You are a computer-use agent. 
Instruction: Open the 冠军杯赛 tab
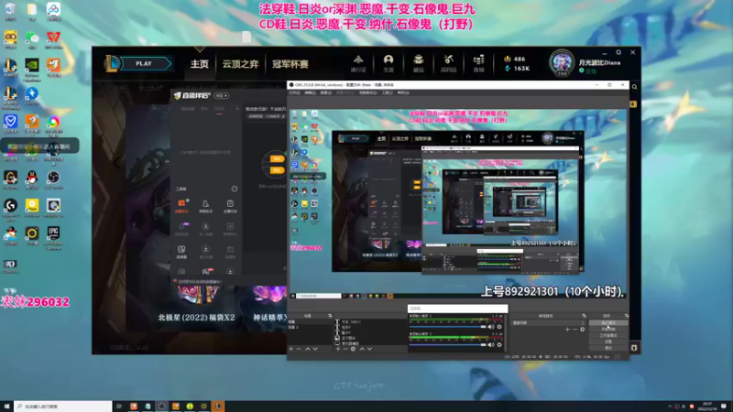(290, 64)
